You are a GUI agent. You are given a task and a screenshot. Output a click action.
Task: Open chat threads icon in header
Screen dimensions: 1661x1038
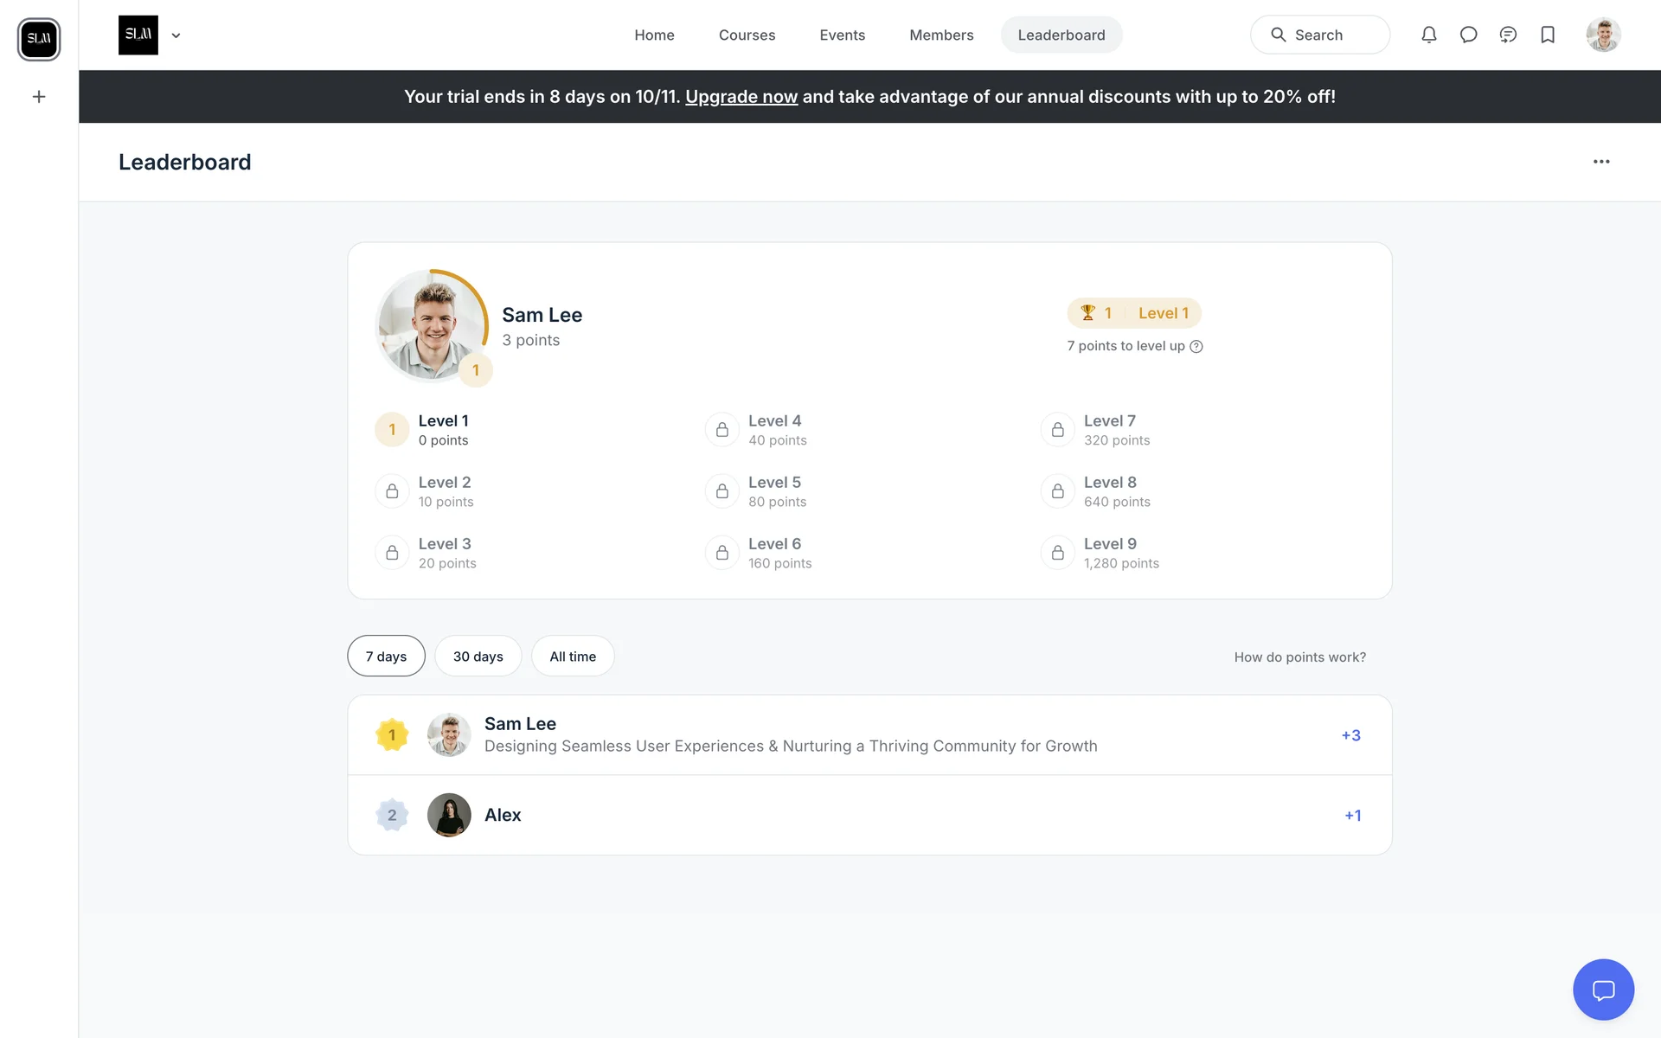1508,35
